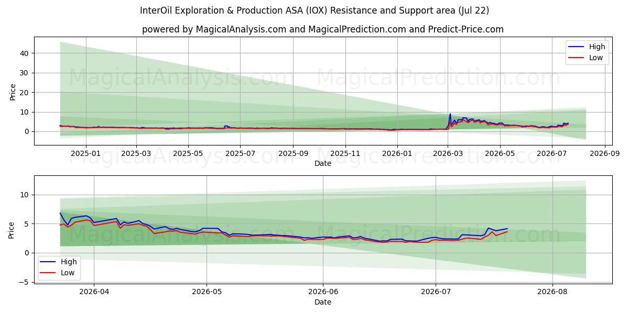The height and width of the screenshot is (314, 629).
Task: Click the top chart '2025-01' date tick
Action: pos(85,154)
